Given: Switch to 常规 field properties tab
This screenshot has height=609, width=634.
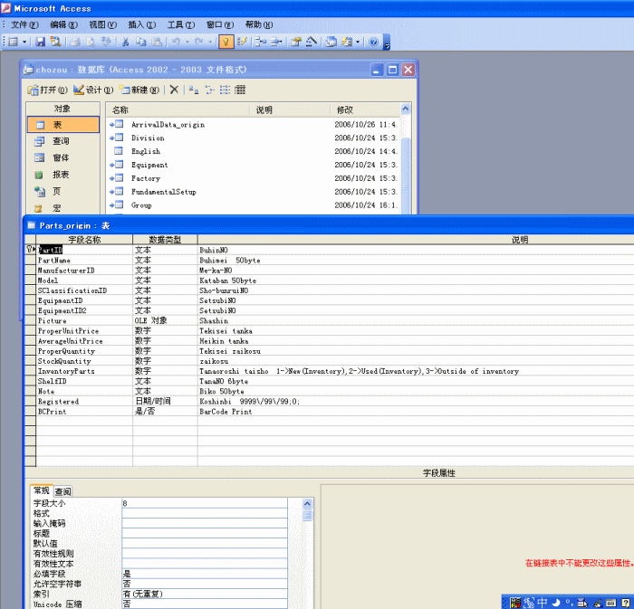Looking at the screenshot, I should tap(42, 490).
